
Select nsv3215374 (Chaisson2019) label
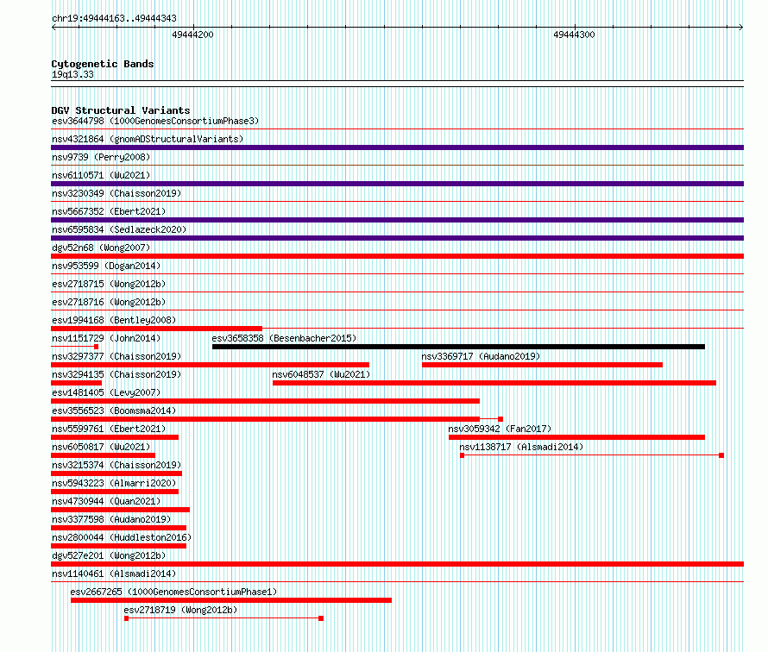pos(116,465)
